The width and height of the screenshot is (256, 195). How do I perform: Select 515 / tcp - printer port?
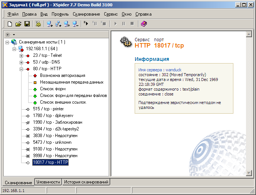(48, 109)
